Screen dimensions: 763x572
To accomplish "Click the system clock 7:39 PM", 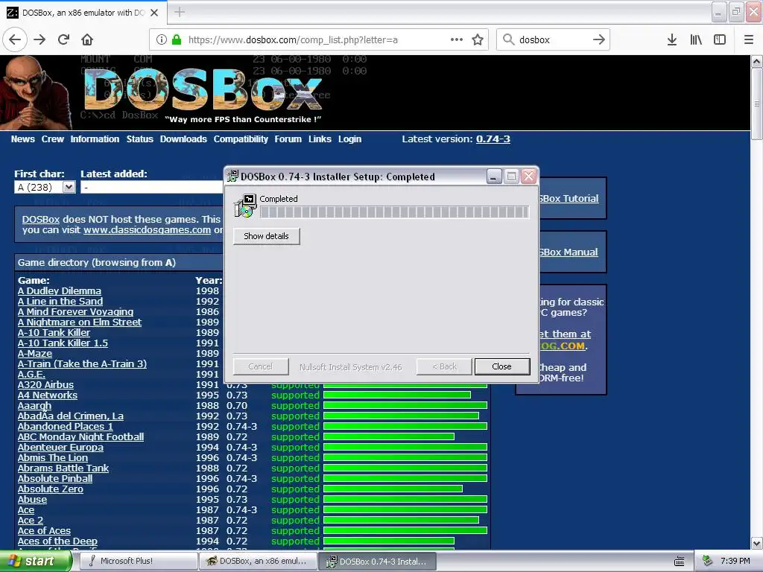I will point(735,562).
